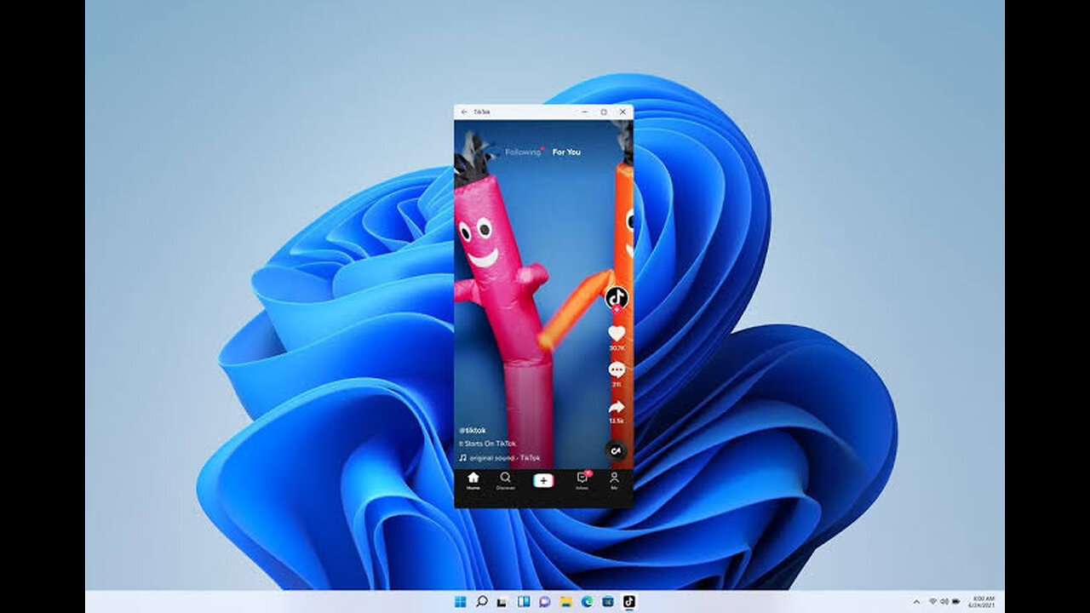Open the Me profile tab
This screenshot has width=1090, height=613.
614,481
